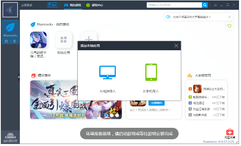Viewport: 241px width, 146px height.
Task: Open the rank 2 game in the popular list
Action: pyautogui.click(x=206, y=97)
